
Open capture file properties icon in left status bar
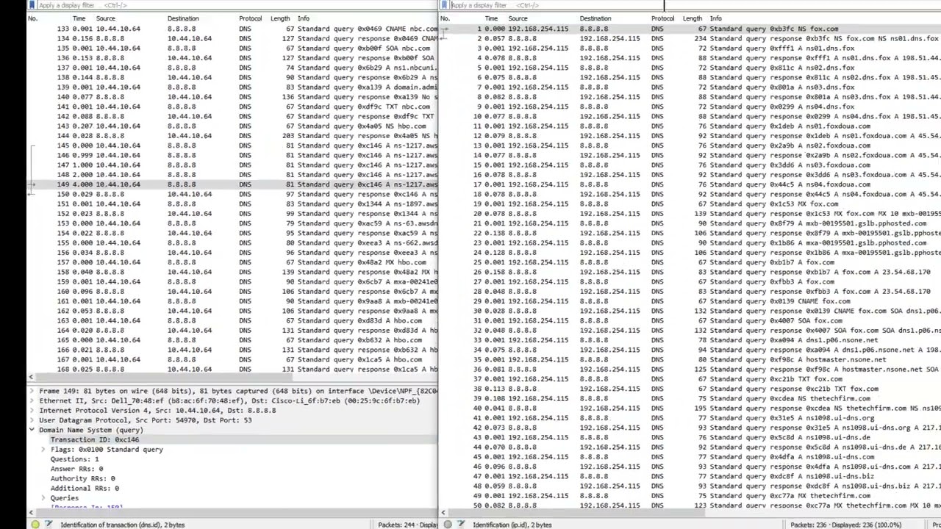pyautogui.click(x=49, y=525)
